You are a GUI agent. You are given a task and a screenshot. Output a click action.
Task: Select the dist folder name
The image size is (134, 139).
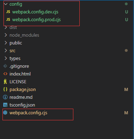pos(13,28)
